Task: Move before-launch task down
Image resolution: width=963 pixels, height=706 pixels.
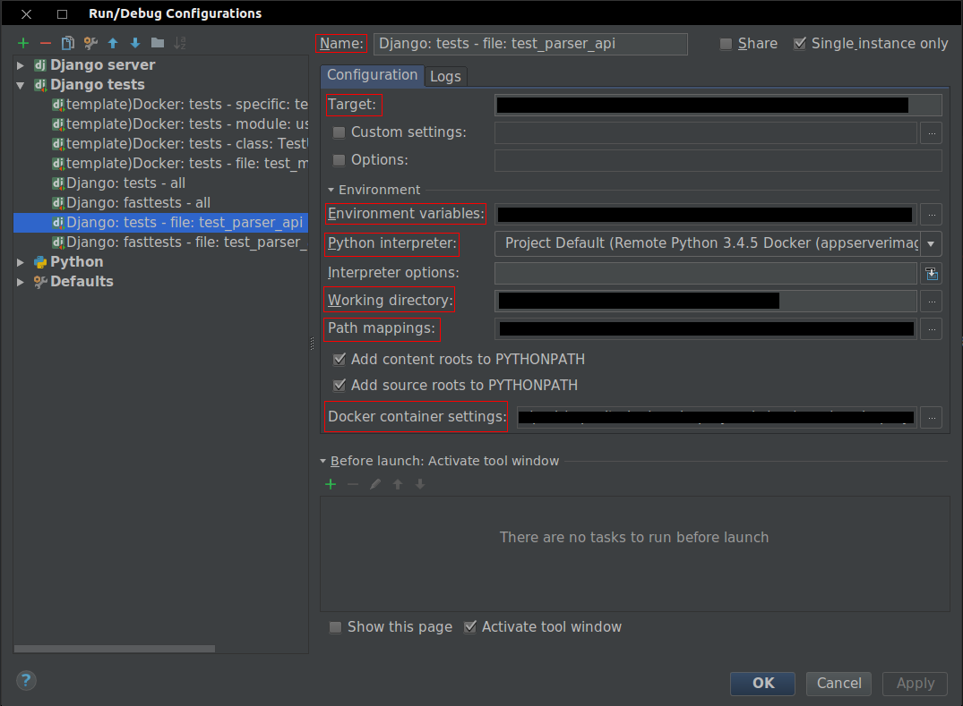Action: click(420, 485)
